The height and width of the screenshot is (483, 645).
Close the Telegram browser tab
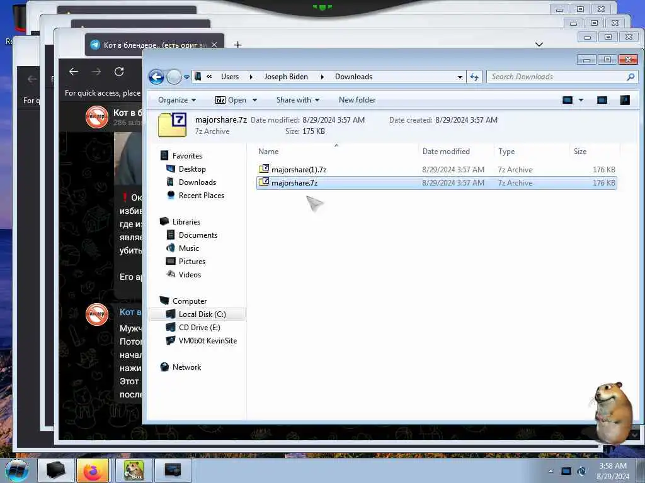(214, 45)
